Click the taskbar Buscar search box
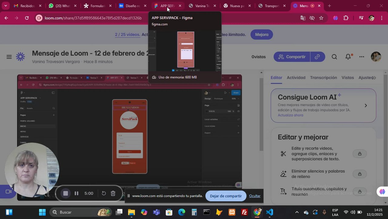The width and height of the screenshot is (388, 219). (80, 212)
